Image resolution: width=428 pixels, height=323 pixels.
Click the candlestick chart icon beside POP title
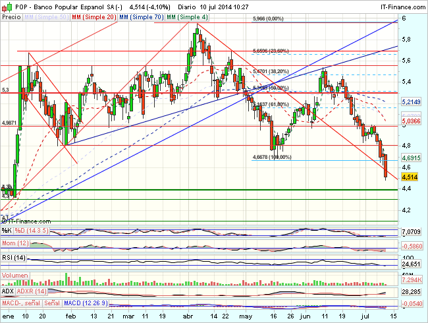6,5
